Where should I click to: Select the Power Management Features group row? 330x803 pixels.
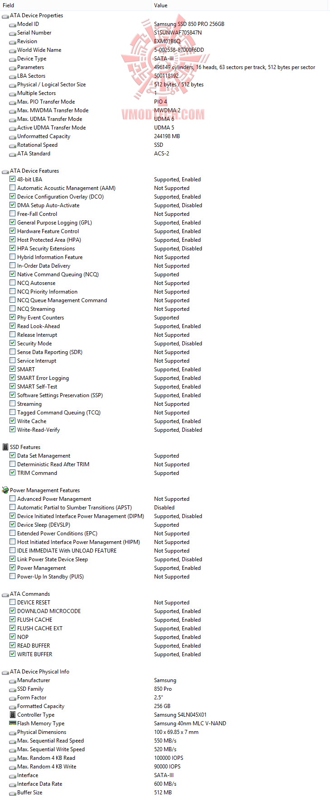165,490
